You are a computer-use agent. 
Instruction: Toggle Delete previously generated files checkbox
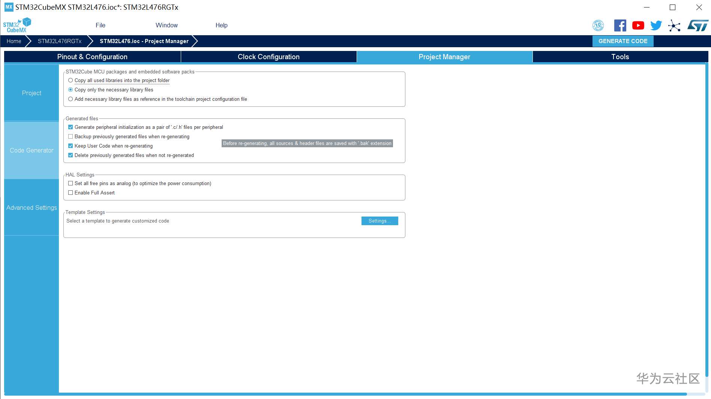coord(70,155)
